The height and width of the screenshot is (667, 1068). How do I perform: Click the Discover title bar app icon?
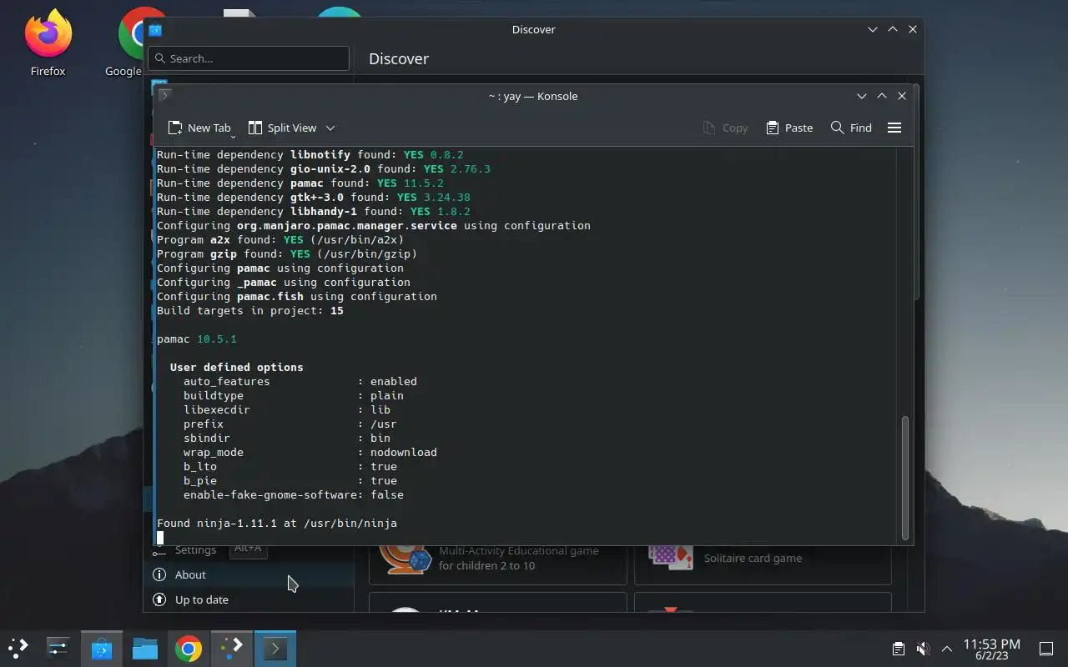click(155, 30)
